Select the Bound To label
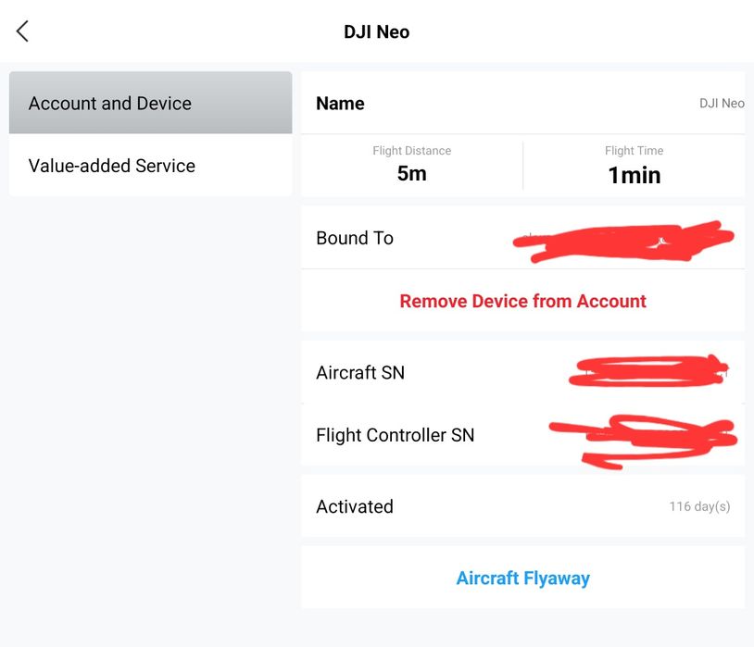The image size is (754, 647). 355,238
